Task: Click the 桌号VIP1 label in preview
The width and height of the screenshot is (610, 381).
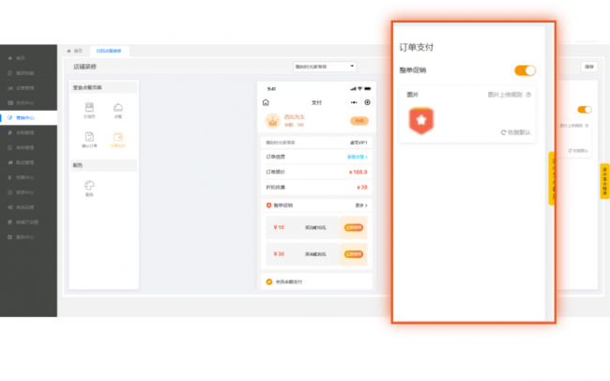Action: pyautogui.click(x=358, y=143)
